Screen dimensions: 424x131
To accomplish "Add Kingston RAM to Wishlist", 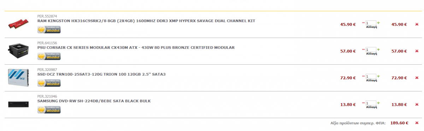I will coord(49,30).
